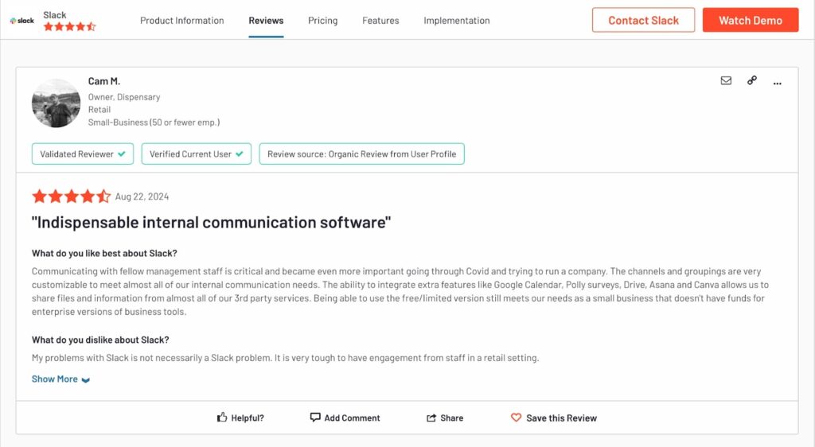Share this review via Share icon
Screen dimensions: 815x447
[445, 418]
